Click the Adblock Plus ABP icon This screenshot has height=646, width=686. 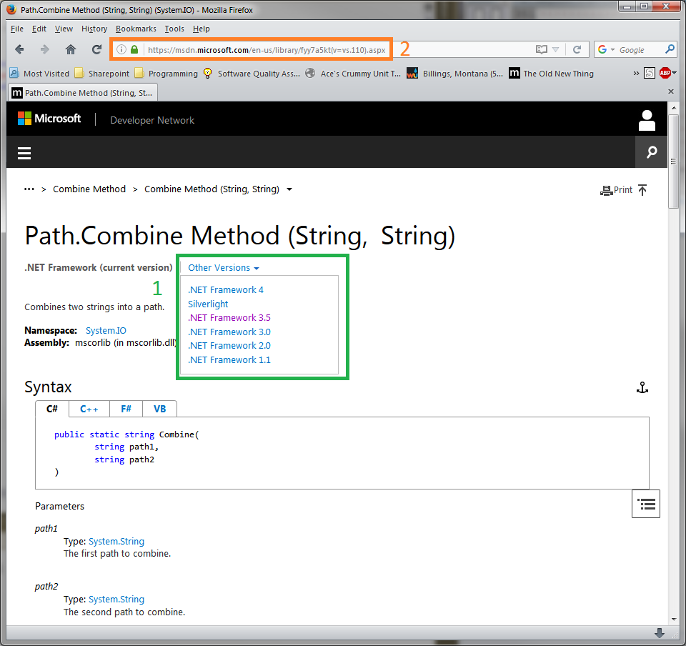click(665, 73)
